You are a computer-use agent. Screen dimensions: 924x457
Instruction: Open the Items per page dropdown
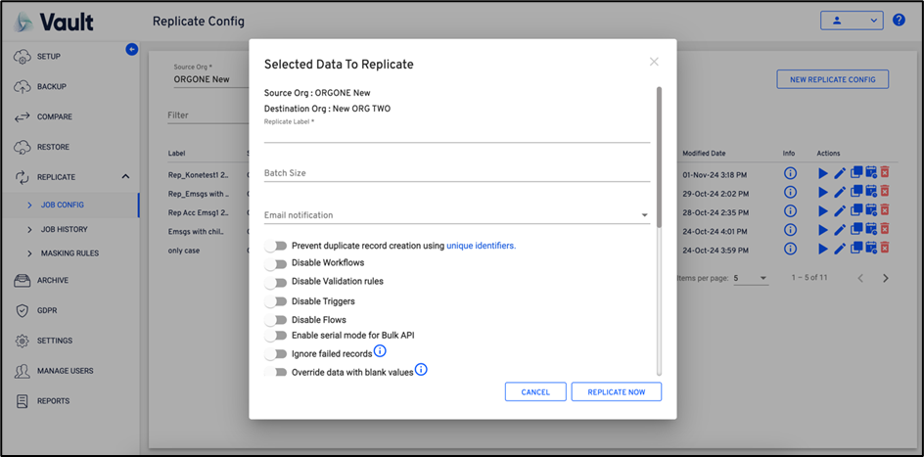(x=751, y=279)
